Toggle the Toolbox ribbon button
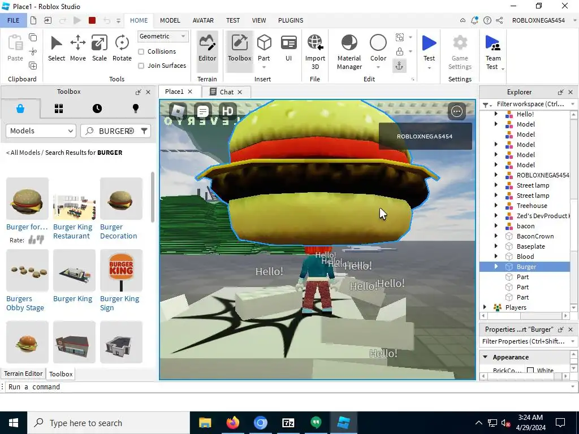Viewport: 579px width, 434px height. coord(239,51)
